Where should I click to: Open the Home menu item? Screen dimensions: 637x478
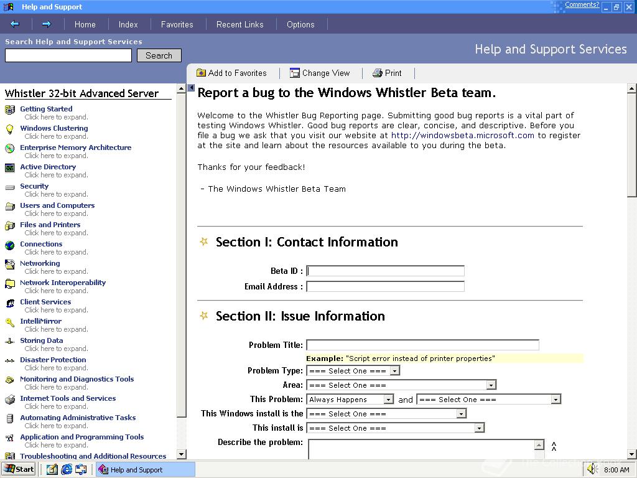coord(85,24)
